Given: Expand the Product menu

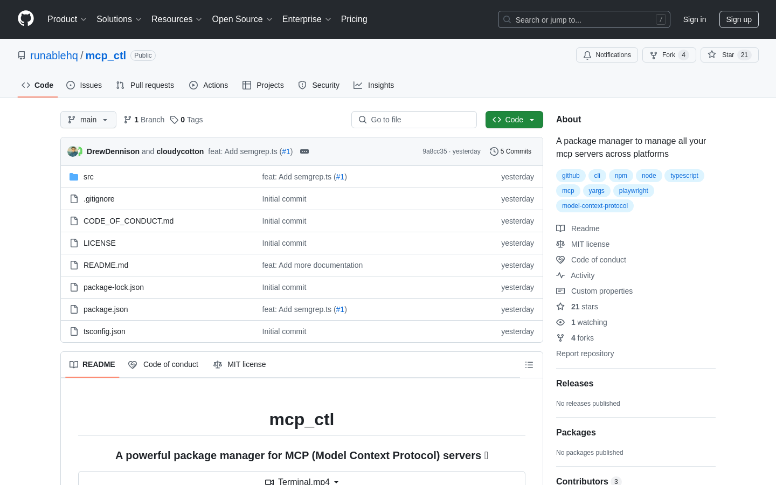Looking at the screenshot, I should click(x=67, y=19).
